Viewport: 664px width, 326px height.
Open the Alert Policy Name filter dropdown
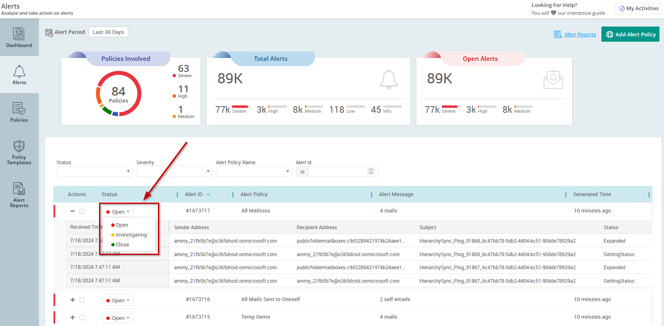click(254, 171)
